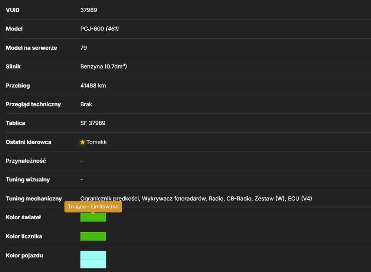
Task: Click the Brak inspection value
Action: 86,104
